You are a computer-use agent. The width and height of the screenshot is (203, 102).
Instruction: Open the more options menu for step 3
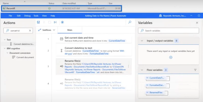pyautogui.click(x=128, y=66)
